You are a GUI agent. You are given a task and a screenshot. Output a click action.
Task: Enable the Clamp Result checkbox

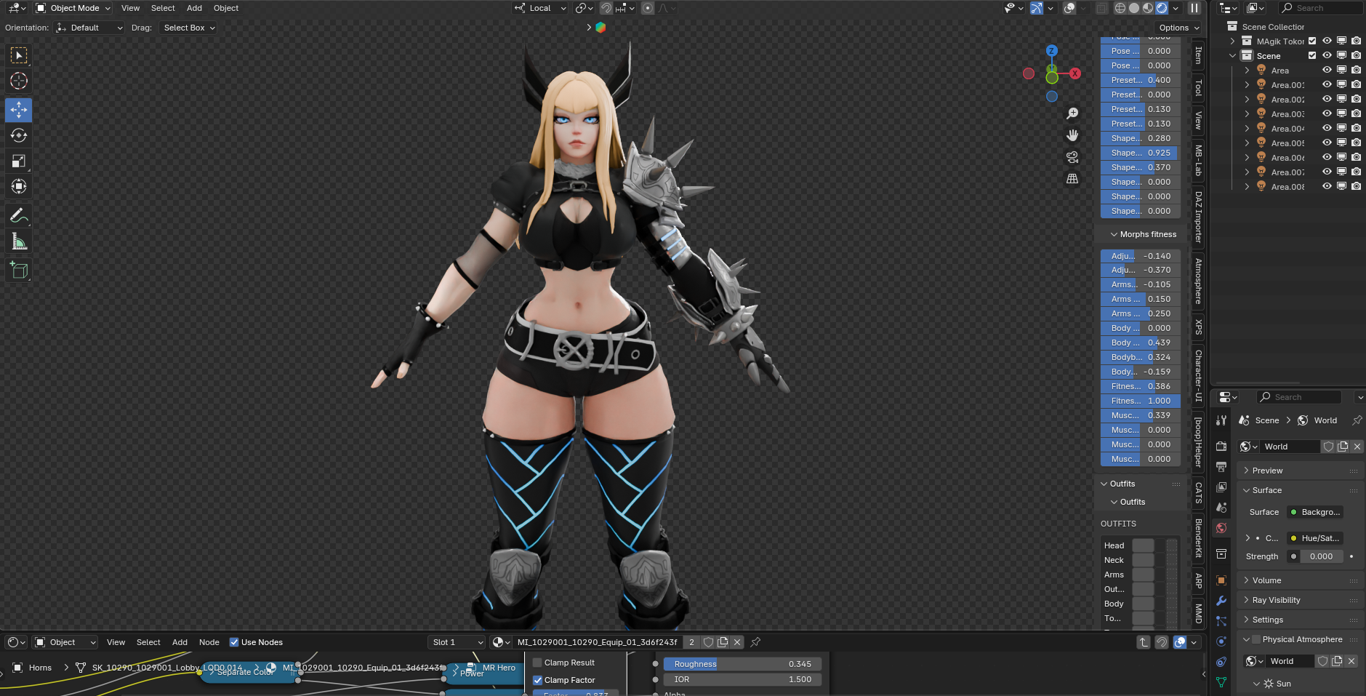(x=538, y=663)
